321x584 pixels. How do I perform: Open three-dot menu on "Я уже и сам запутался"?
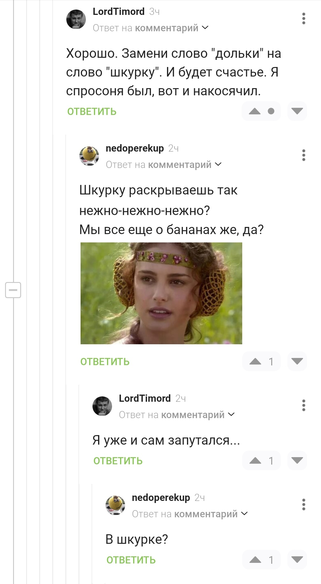click(x=303, y=405)
